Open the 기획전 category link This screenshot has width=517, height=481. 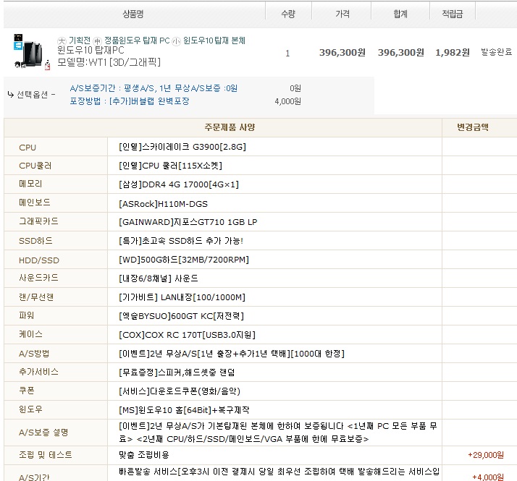pyautogui.click(x=80, y=41)
